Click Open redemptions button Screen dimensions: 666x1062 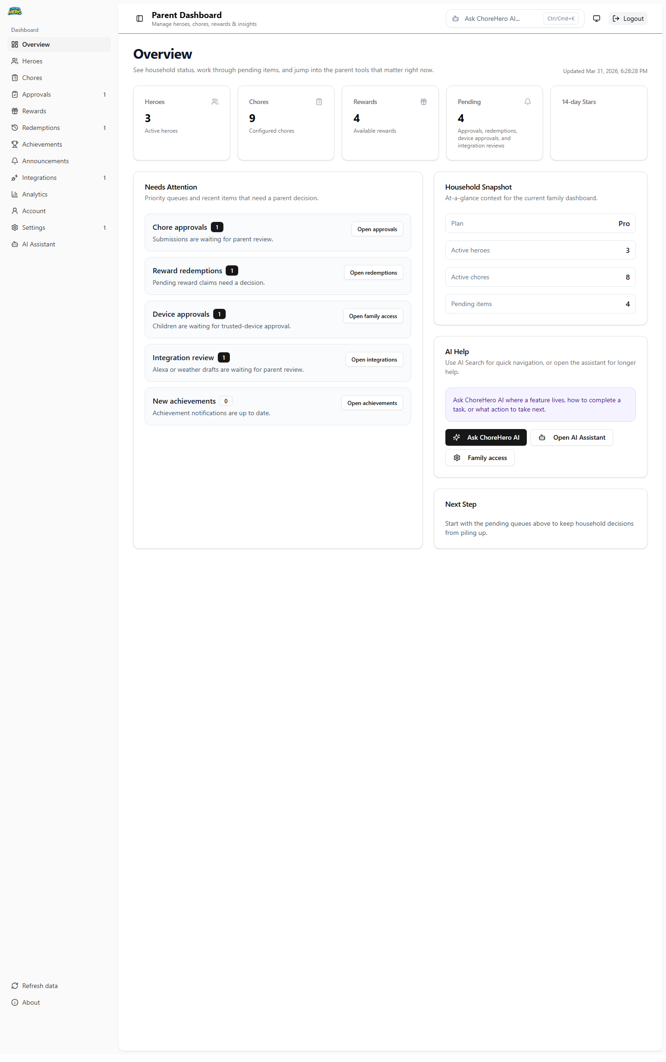[374, 273]
